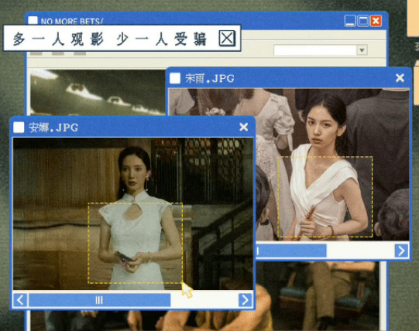Click the white square icon of 安娜.JPG title

click(x=19, y=128)
